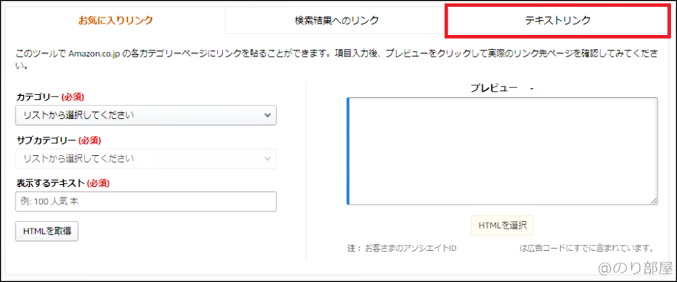Screen dimensions: 677x282
Task: Click the blue left border of preview box
Action: [x=348, y=151]
